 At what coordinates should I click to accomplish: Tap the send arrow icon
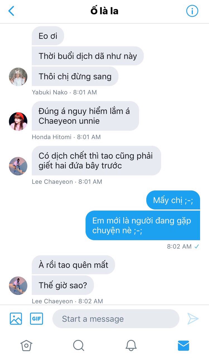pyautogui.click(x=193, y=319)
